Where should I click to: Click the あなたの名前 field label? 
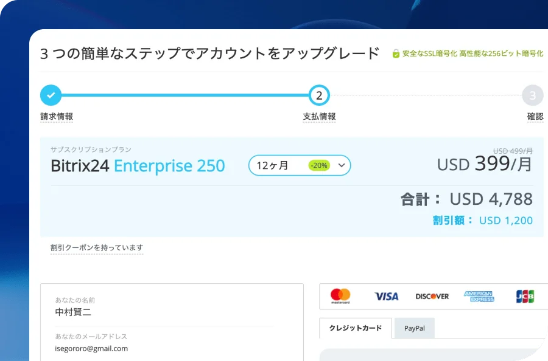(x=75, y=300)
